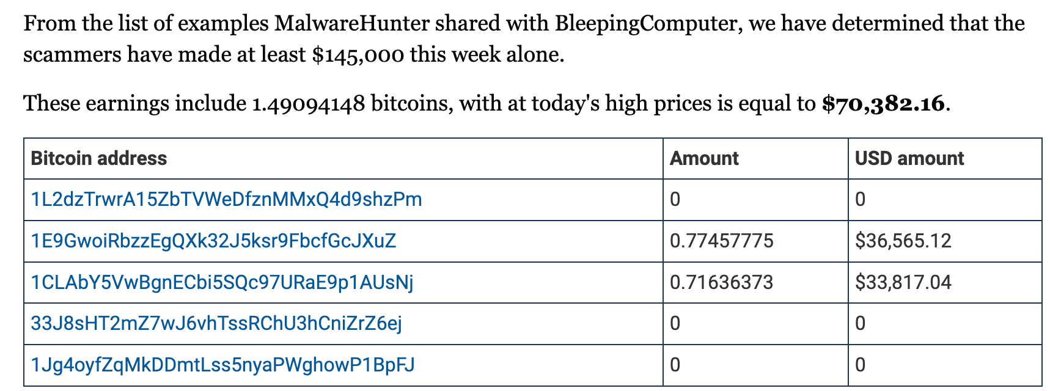Click the $145,000 figure in the paragraph
Image resolution: width=1050 pixels, height=391 pixels.
[358, 55]
